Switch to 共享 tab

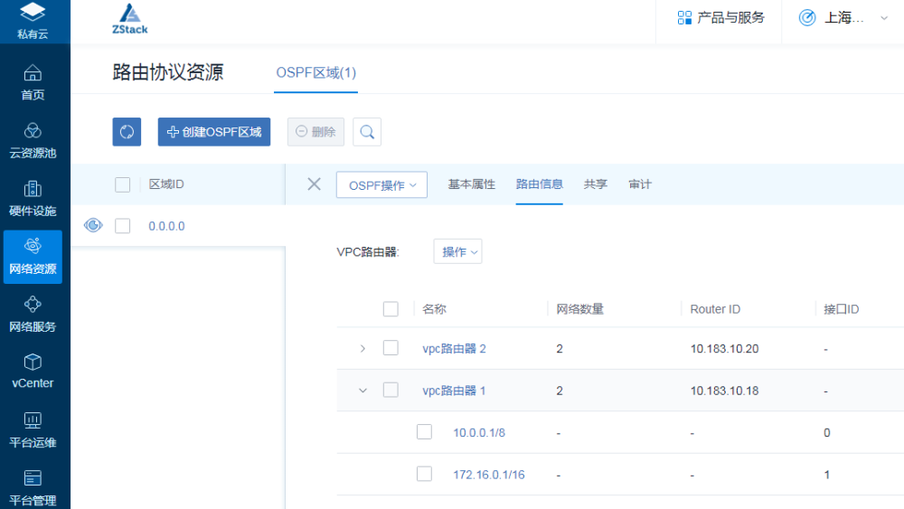595,184
